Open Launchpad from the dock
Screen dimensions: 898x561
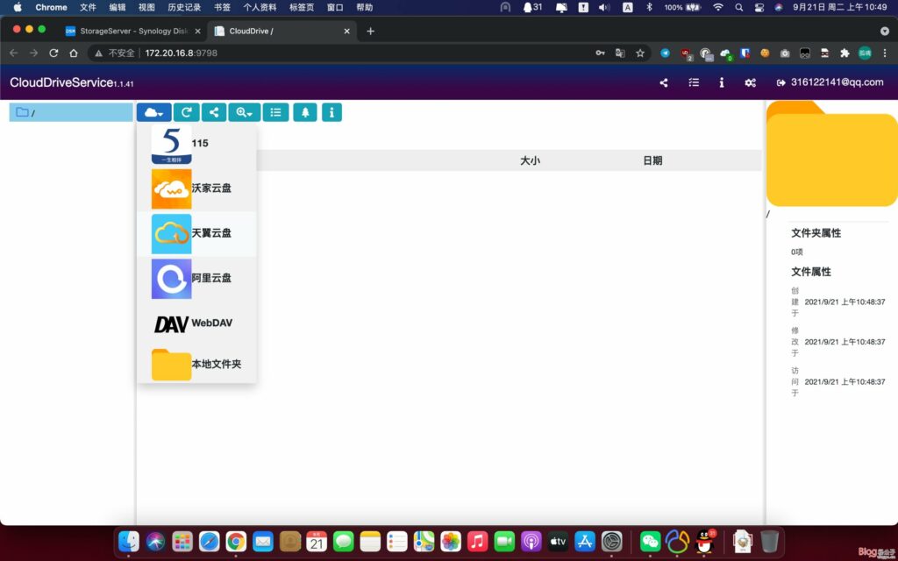coord(182,542)
